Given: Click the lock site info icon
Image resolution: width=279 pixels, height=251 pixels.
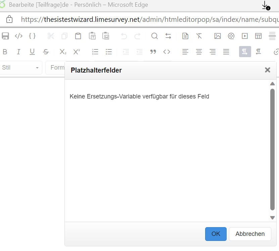Looking at the screenshot, I should (9, 19).
